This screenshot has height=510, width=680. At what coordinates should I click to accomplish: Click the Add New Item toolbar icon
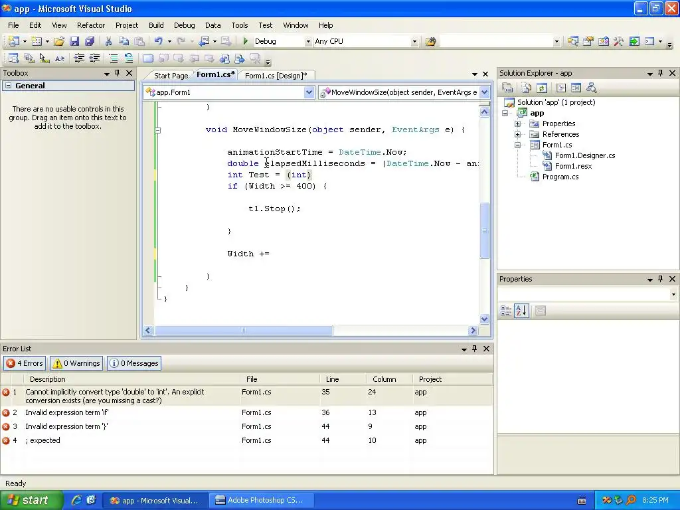click(x=37, y=41)
